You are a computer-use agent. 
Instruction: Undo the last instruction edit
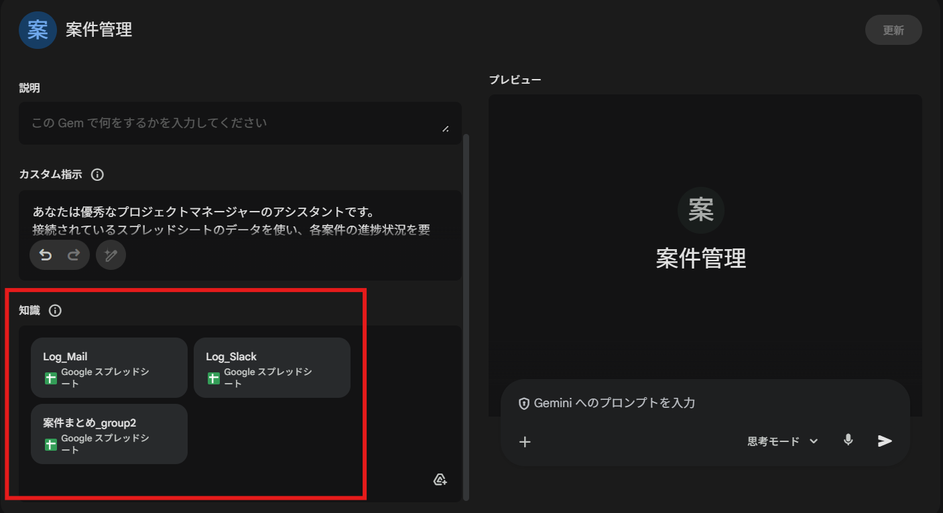click(46, 255)
